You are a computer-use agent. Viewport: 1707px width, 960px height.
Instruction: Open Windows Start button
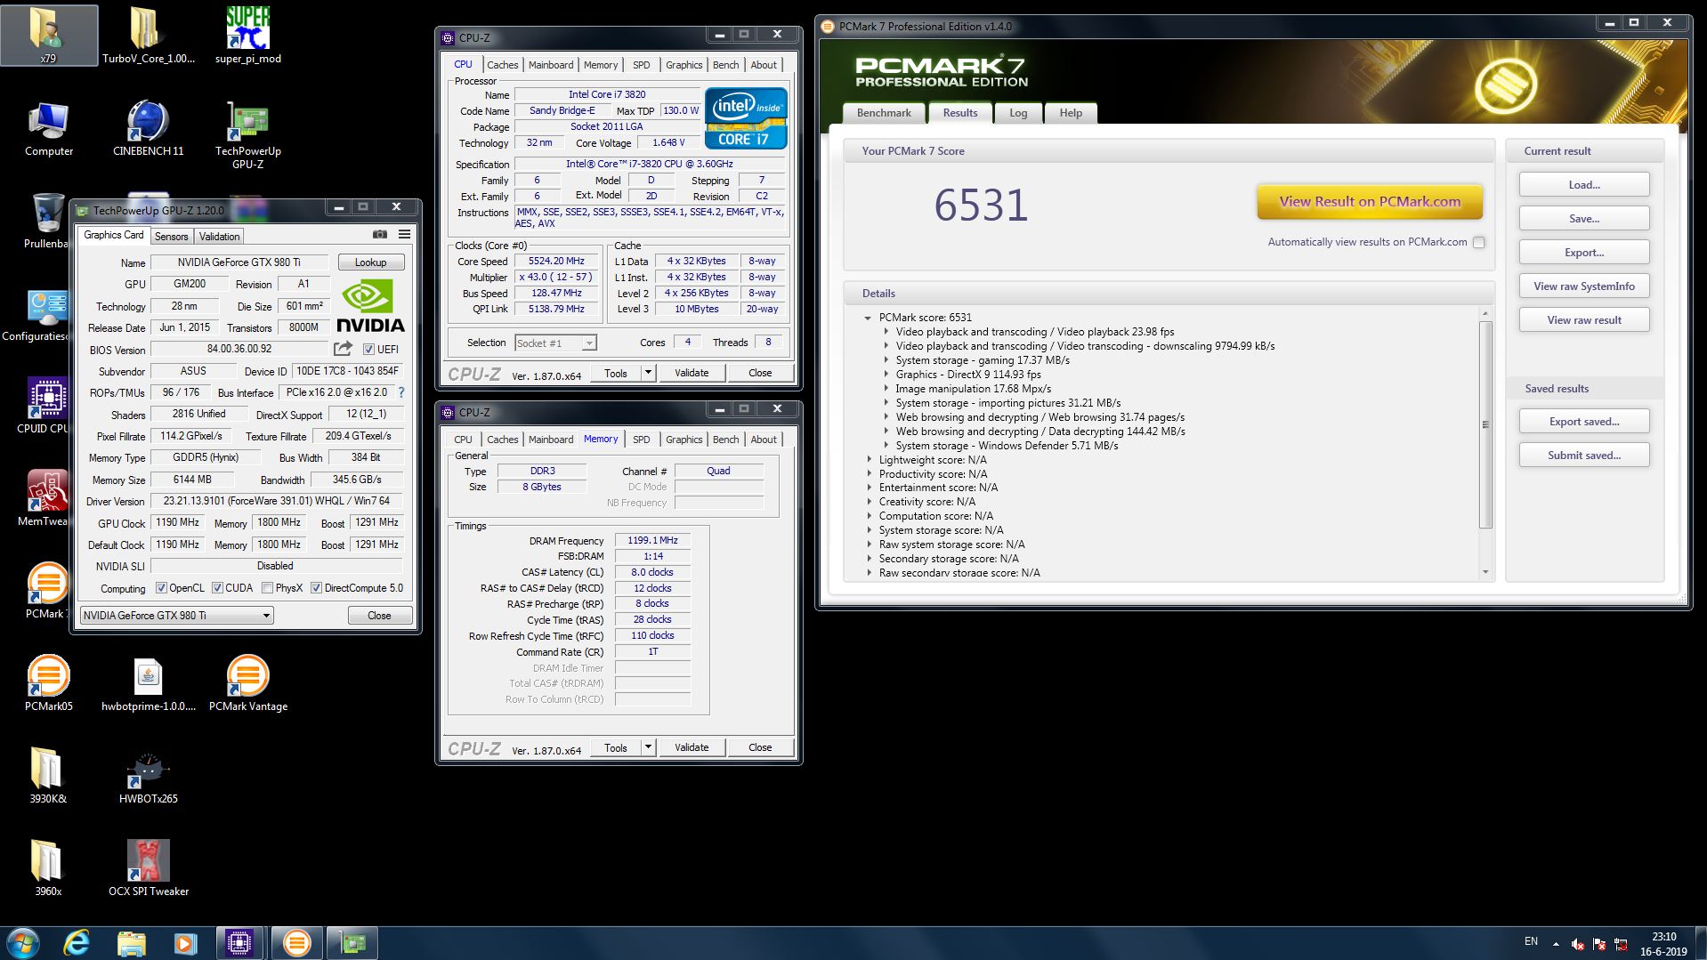pyautogui.click(x=22, y=943)
